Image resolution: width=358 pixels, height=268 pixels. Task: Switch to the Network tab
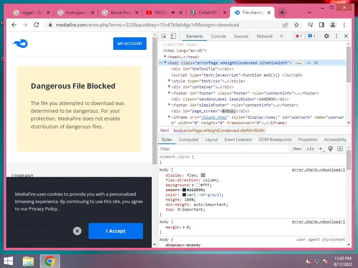265,36
